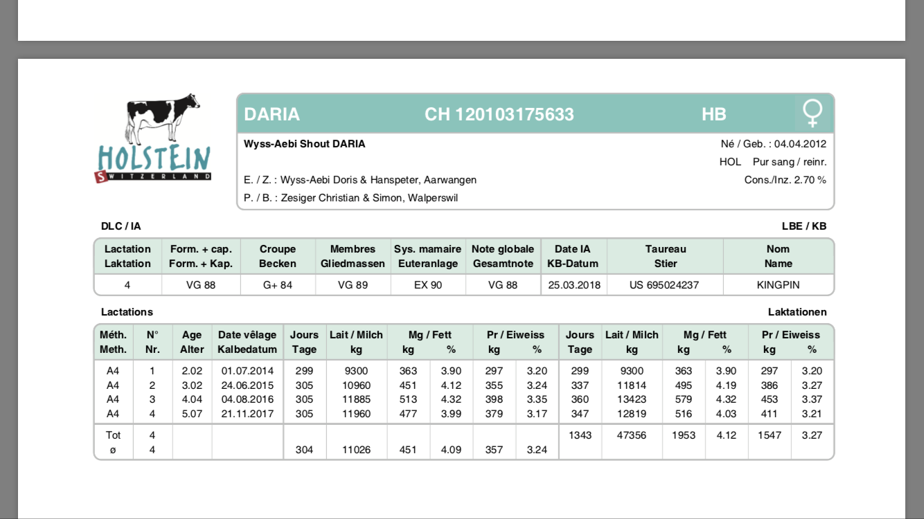Viewport: 924px width, 519px height.
Task: Click the HB label in teal header
Action: 713,114
